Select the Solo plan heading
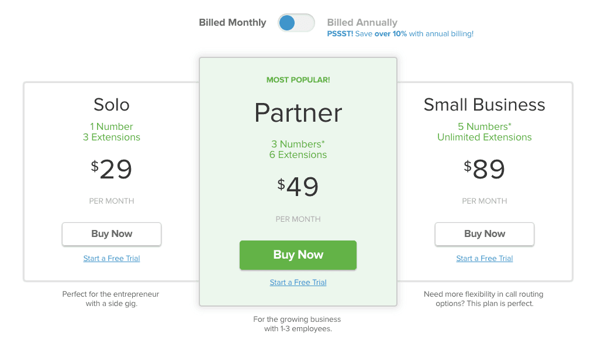Viewport: 598px width, 347px height. [111, 105]
